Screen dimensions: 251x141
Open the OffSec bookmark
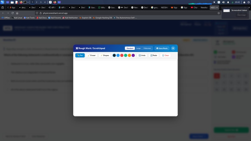(x=6, y=18)
